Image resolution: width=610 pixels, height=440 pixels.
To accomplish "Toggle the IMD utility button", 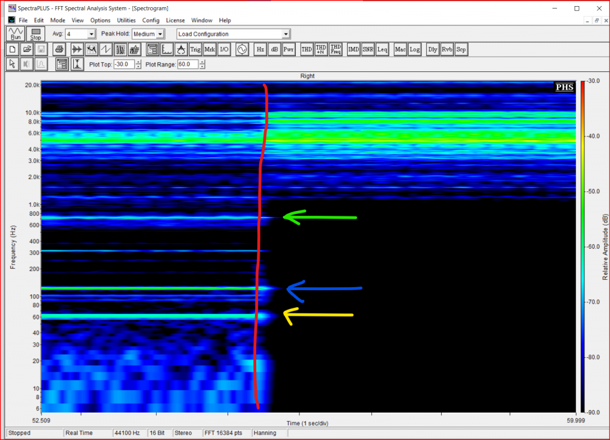I will pyautogui.click(x=353, y=49).
